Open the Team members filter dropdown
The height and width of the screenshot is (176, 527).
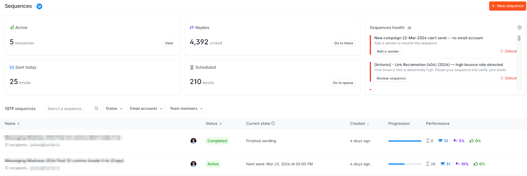[x=186, y=109]
